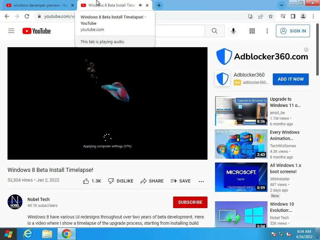The height and width of the screenshot is (240, 320).
Task: Open Nobel Tech channel avatar
Action: (x=15, y=202)
